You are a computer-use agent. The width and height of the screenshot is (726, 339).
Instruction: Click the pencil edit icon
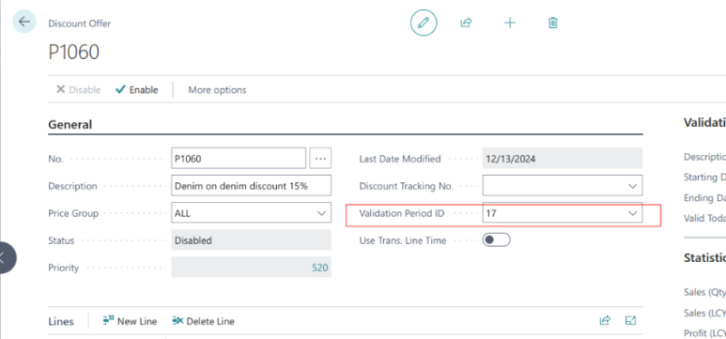point(423,23)
